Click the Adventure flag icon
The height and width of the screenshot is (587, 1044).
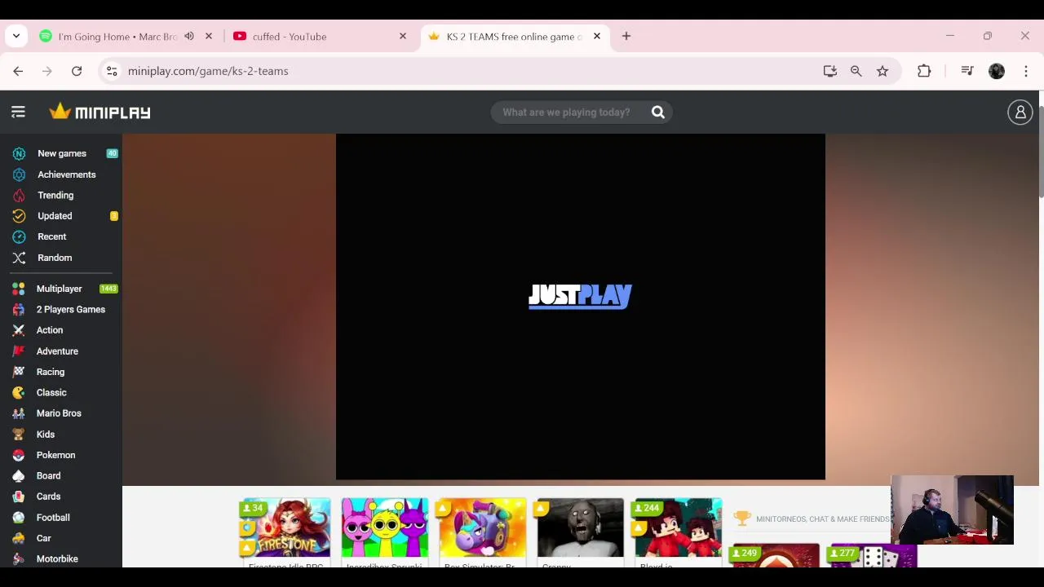pyautogui.click(x=19, y=351)
